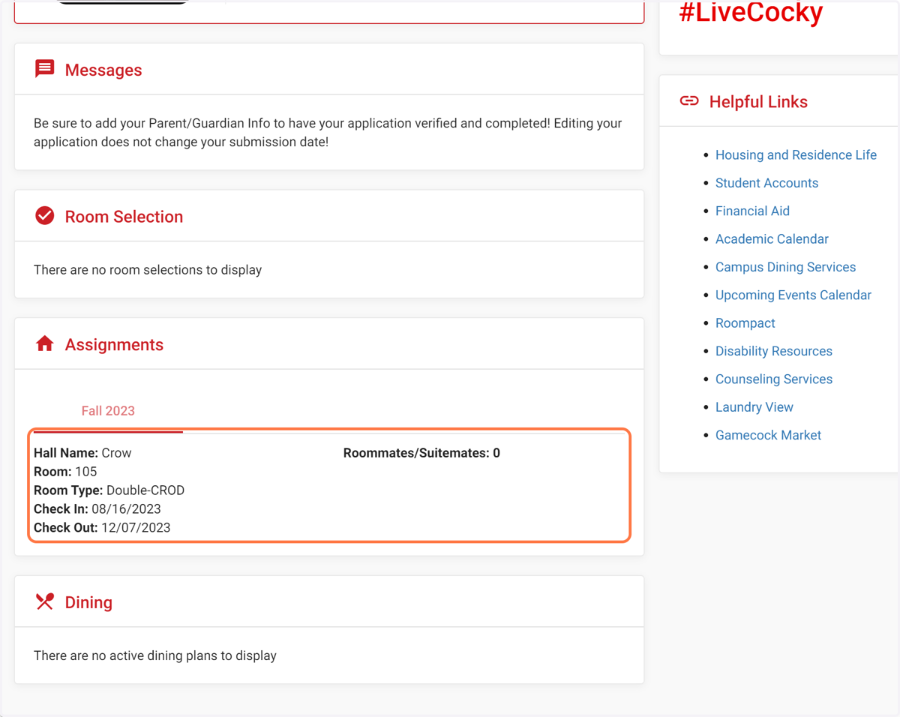
Task: Open the Laundry View link
Action: click(754, 407)
